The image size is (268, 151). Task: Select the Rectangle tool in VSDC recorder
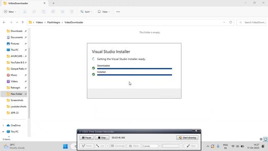[x=118, y=146]
